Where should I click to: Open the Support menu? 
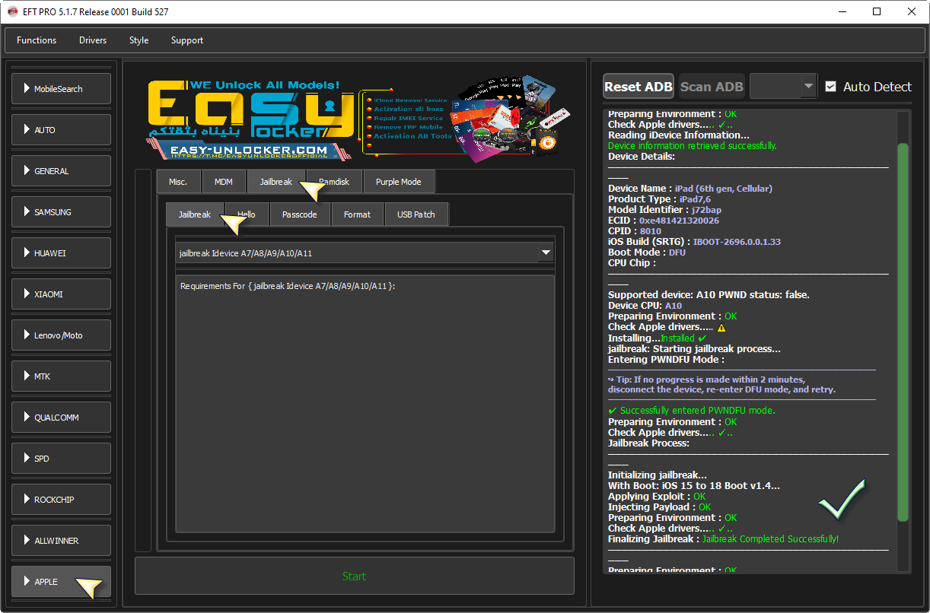click(x=187, y=40)
